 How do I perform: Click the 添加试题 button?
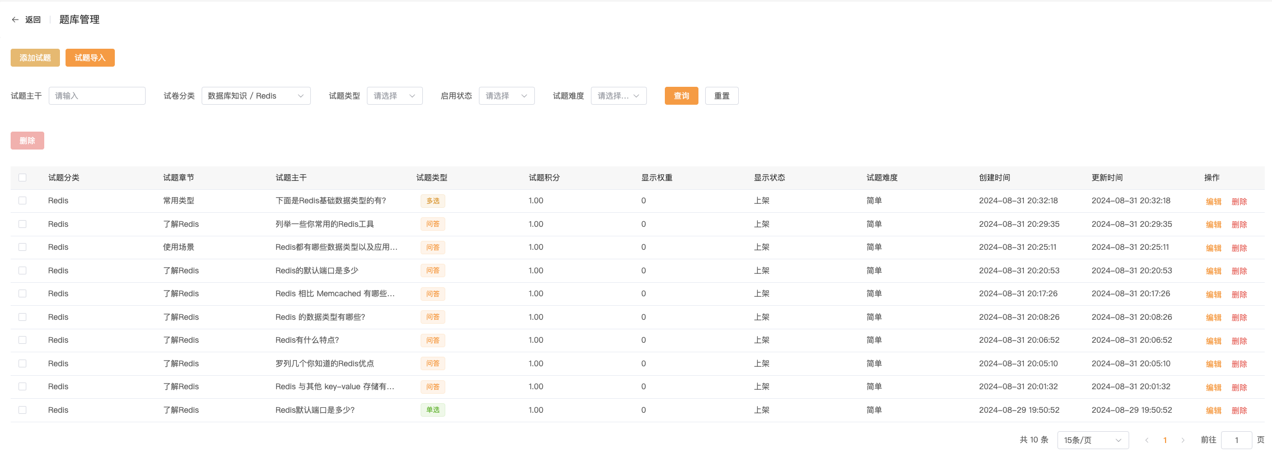coord(35,58)
